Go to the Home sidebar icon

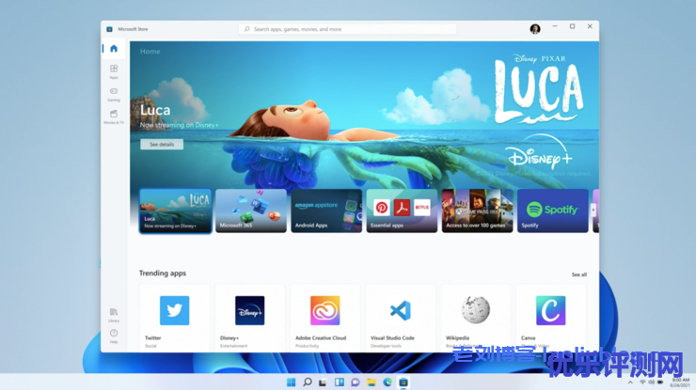113,48
